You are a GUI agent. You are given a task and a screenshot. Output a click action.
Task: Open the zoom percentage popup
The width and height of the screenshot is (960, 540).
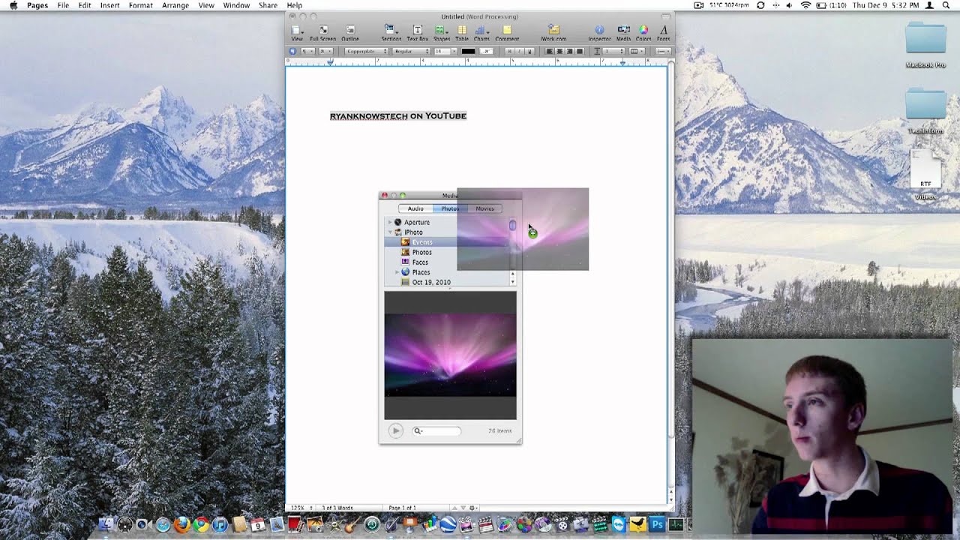pos(301,508)
